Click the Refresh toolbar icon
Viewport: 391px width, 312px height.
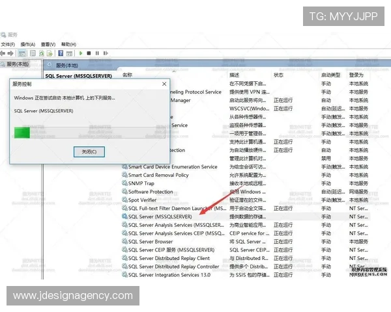tap(42, 53)
